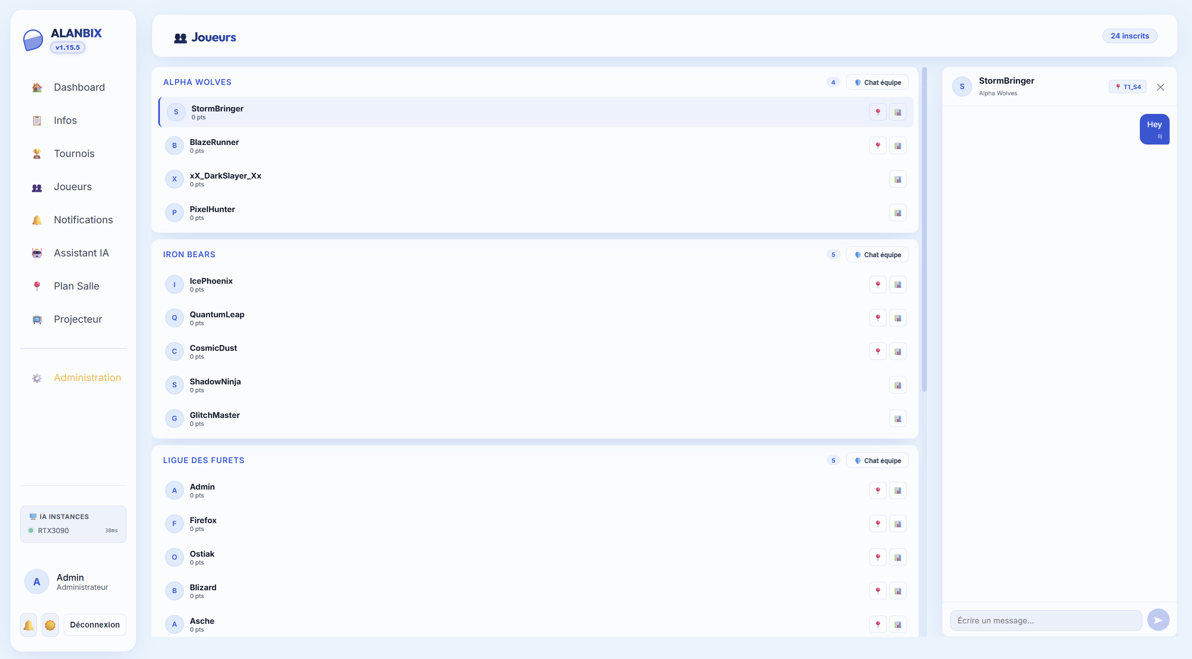Select the GlitchMaster player name
Image resolution: width=1192 pixels, height=659 pixels.
(215, 415)
